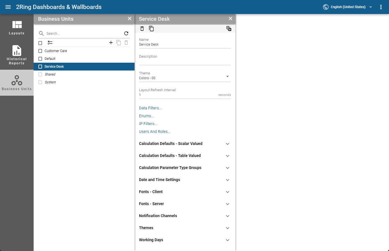Click the add-copy icon at Service Desk panel right
The height and width of the screenshot is (251, 389).
pyautogui.click(x=229, y=29)
